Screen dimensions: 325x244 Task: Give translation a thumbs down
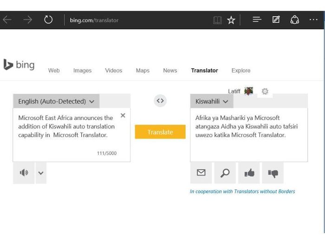273,173
